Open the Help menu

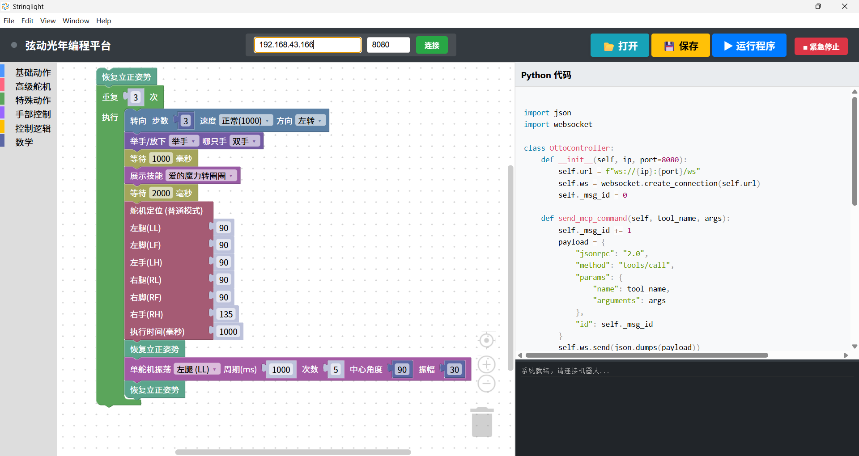103,21
